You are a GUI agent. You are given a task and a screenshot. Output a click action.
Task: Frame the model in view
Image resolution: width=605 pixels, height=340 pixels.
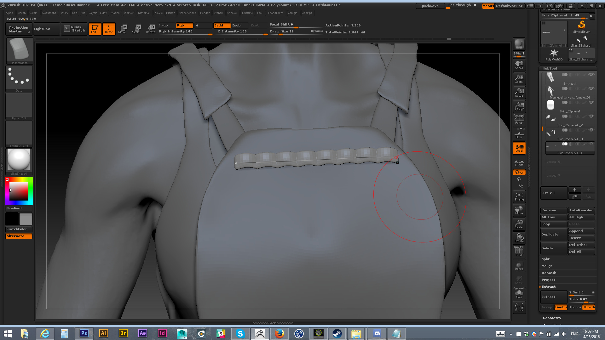point(519,197)
